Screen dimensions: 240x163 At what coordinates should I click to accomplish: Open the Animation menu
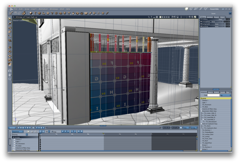point(43,9)
